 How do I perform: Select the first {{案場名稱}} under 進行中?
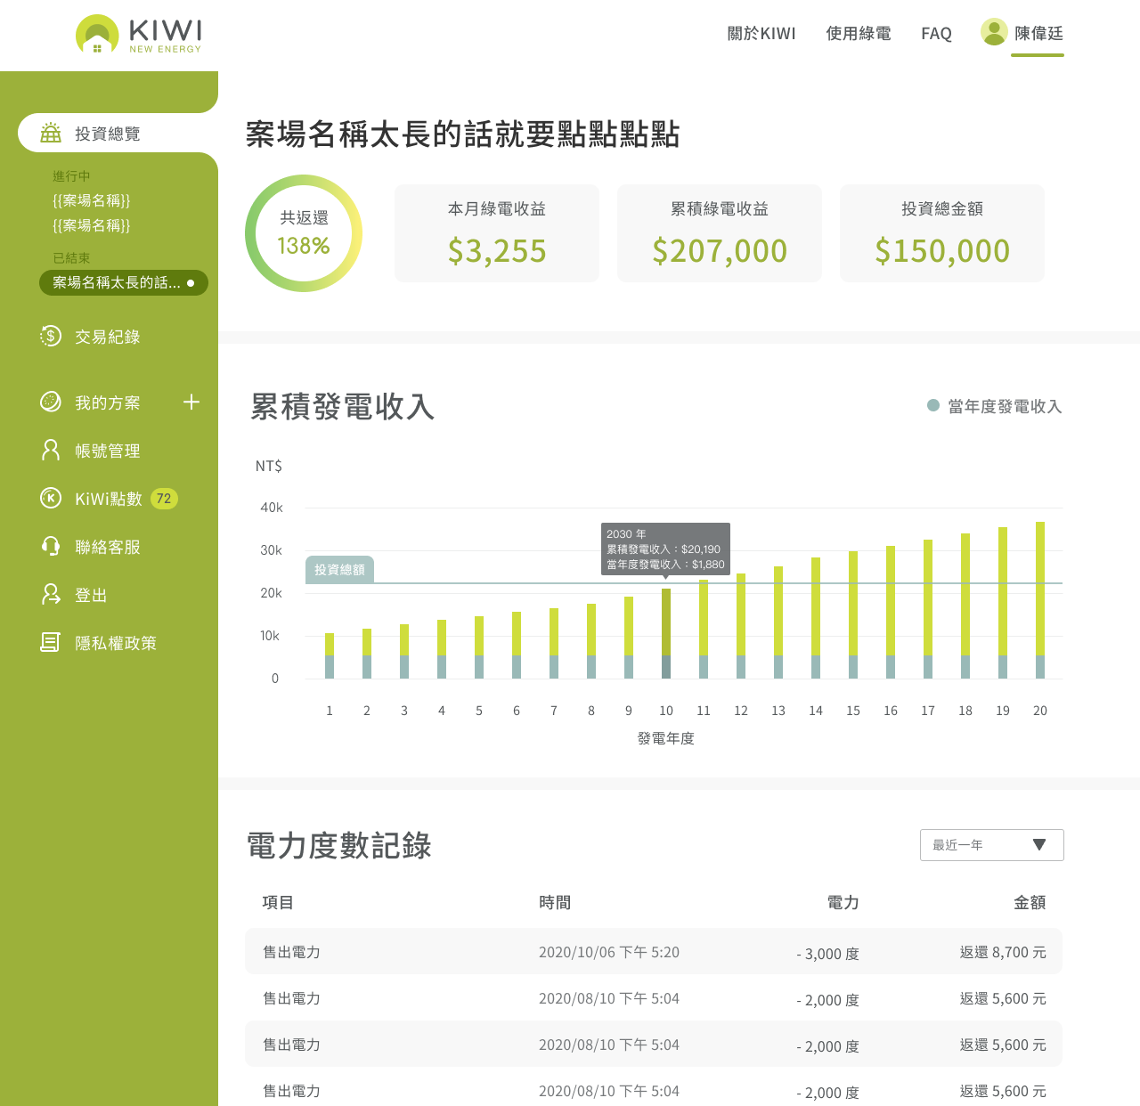click(x=91, y=200)
